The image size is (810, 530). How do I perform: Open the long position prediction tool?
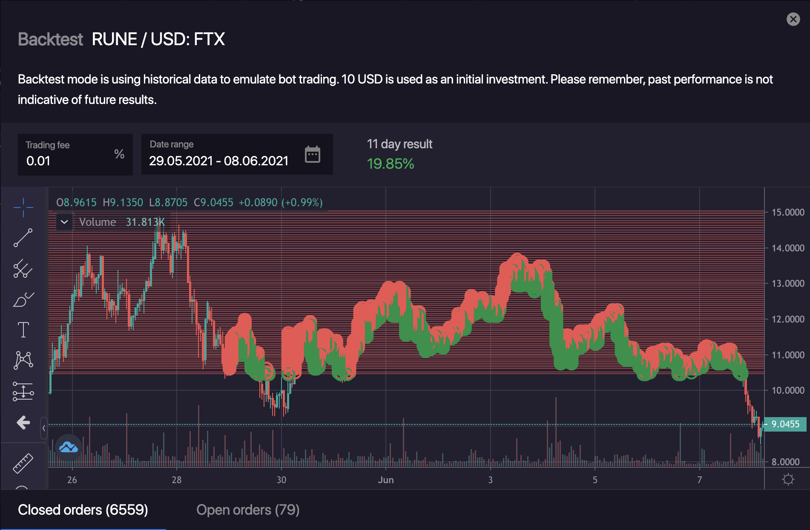pos(23,391)
